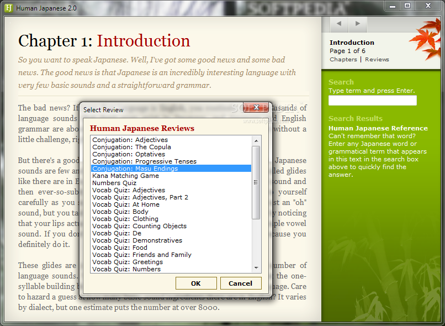Select Vocab Quiz: Adjectives
This screenshot has height=326, width=445.
[x=171, y=190]
